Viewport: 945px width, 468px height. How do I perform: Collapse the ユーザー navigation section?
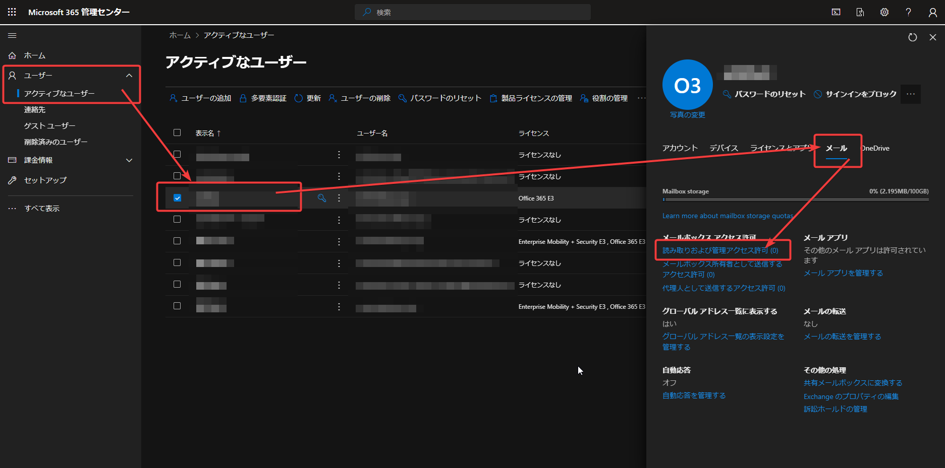(x=129, y=76)
